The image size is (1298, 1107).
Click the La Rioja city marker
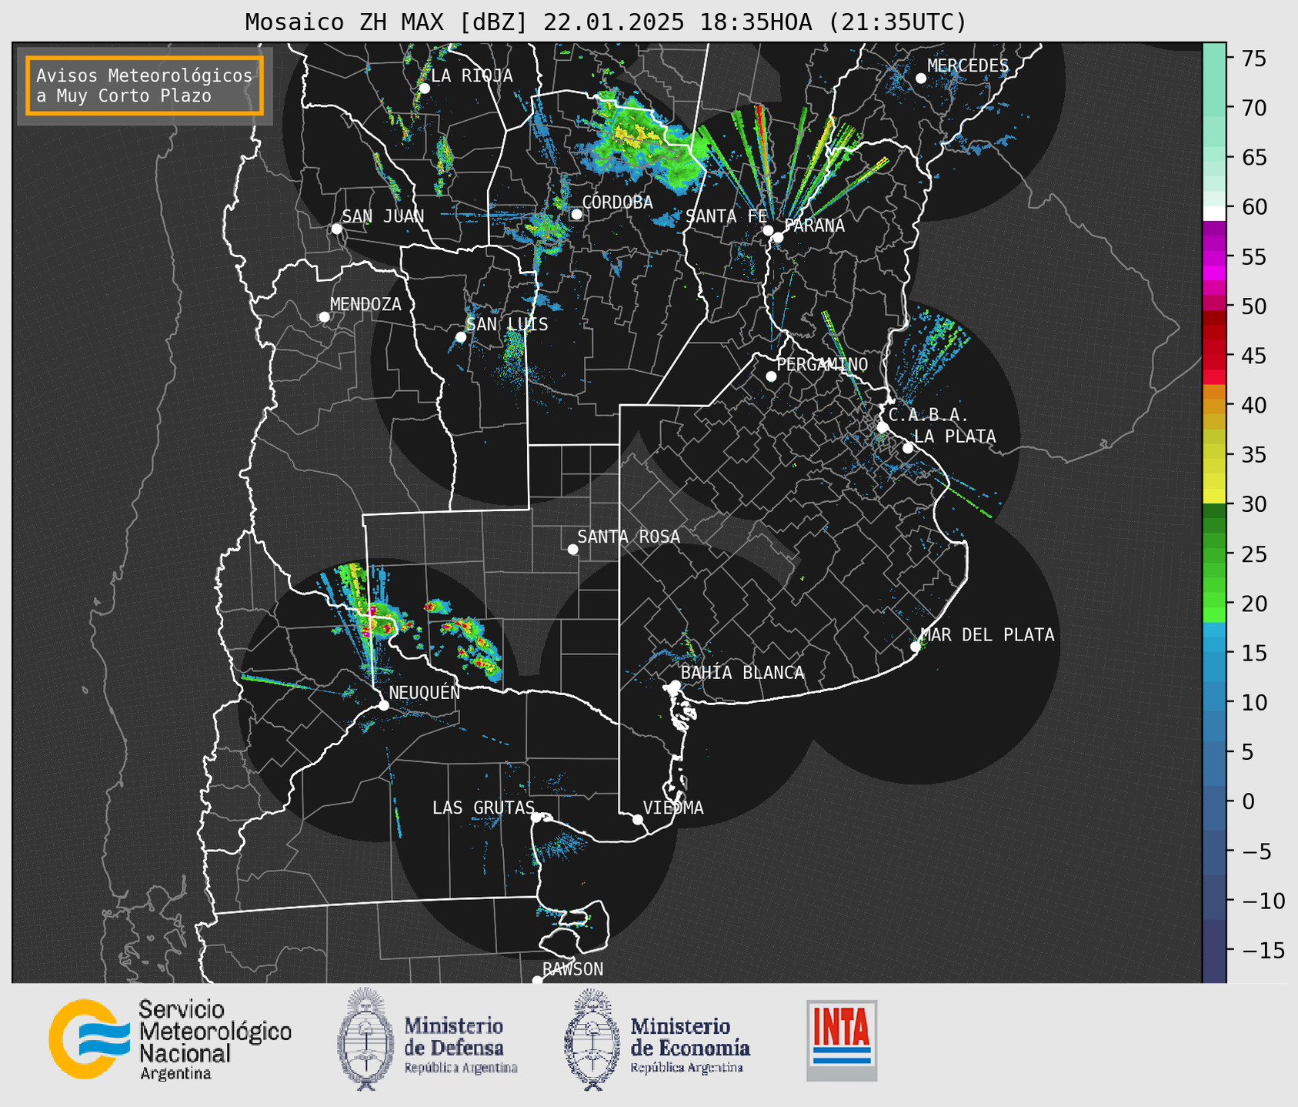pyautogui.click(x=424, y=89)
